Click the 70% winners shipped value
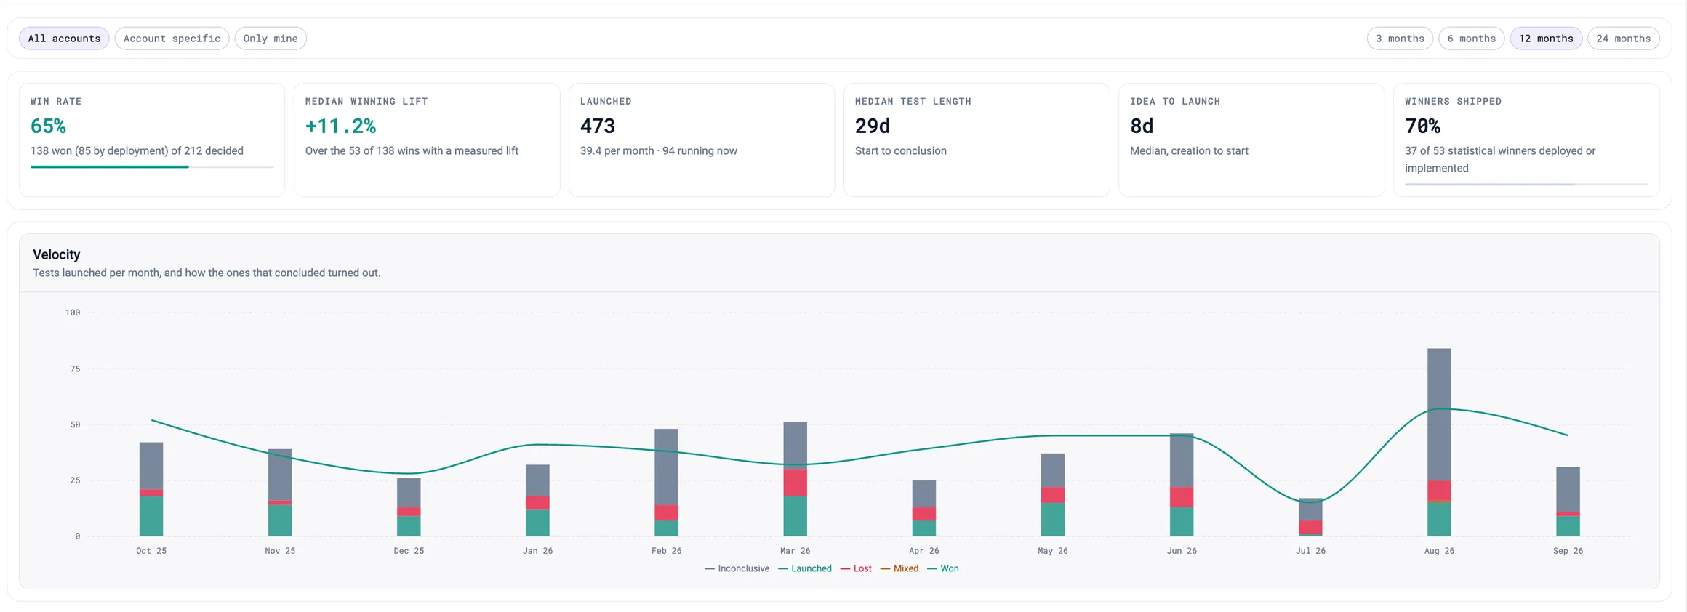The image size is (1687, 612). 1422,126
